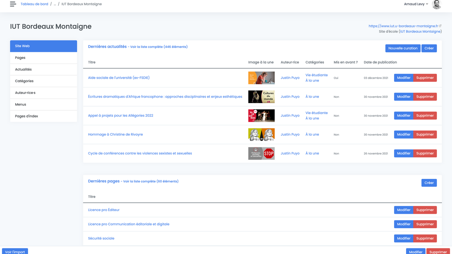
Task: Open the Arnaud Levy account dropdown
Action: 416,4
